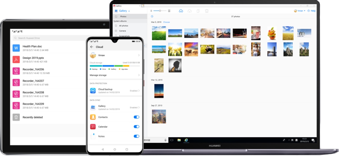Image resolution: width=339 pixels, height=156 pixels.
Task: Tap the Notes icon on phone
Action: point(93,136)
